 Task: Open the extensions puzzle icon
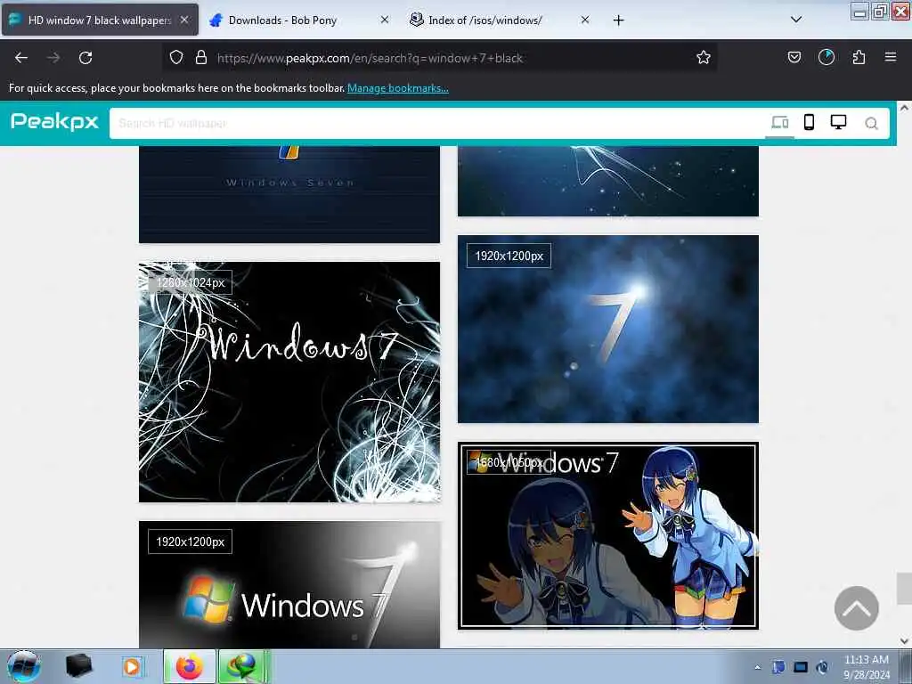tap(859, 57)
